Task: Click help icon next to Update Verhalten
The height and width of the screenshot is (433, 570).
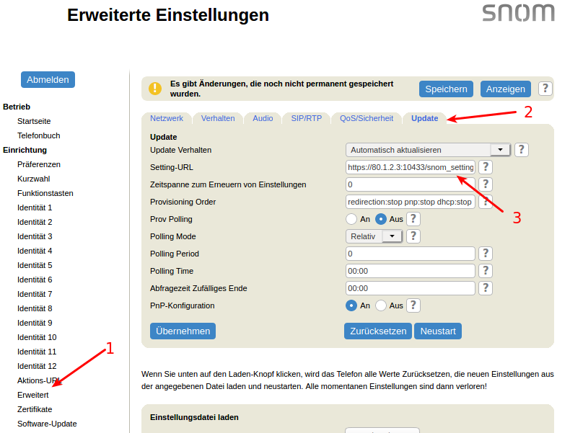Action: tap(521, 150)
